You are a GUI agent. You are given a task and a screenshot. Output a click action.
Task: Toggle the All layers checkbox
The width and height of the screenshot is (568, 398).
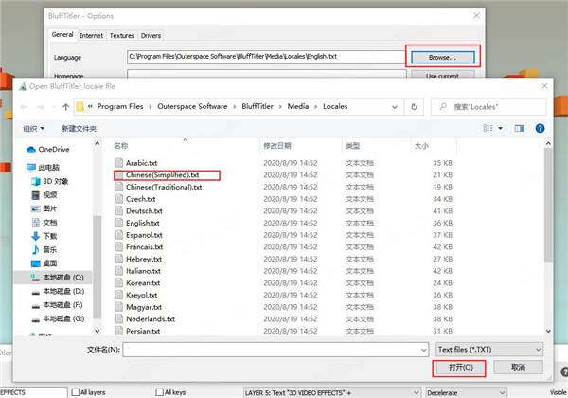76,392
